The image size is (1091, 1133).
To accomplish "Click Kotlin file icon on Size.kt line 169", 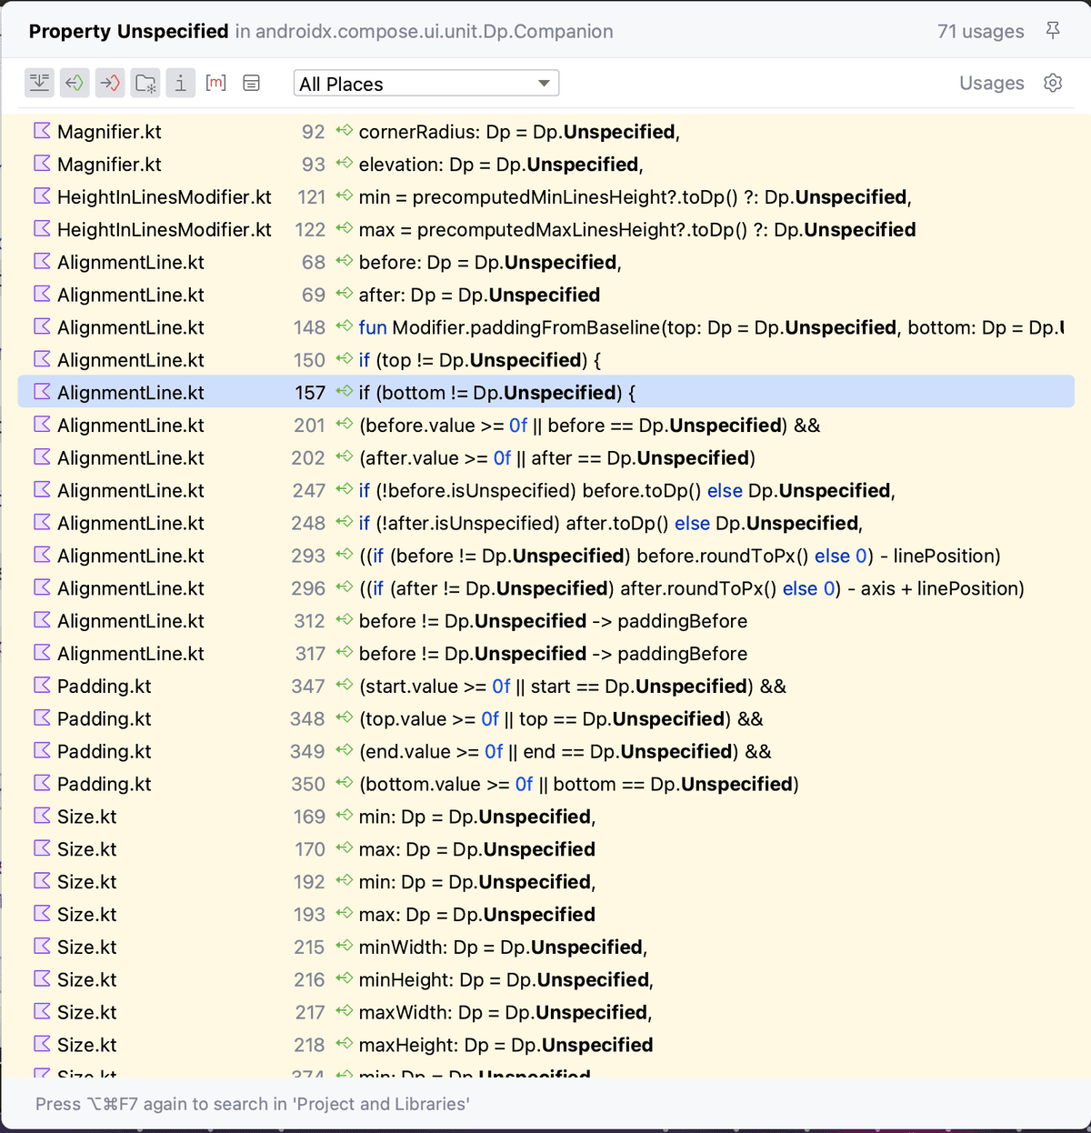I will tap(42, 817).
